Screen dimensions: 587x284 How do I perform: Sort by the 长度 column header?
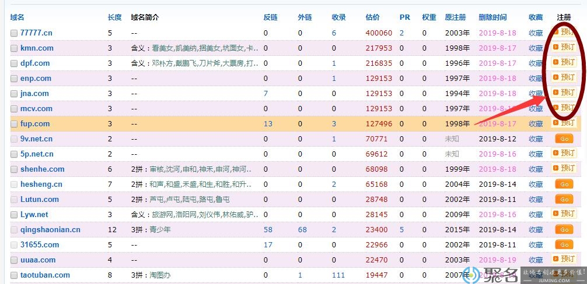coord(114,17)
